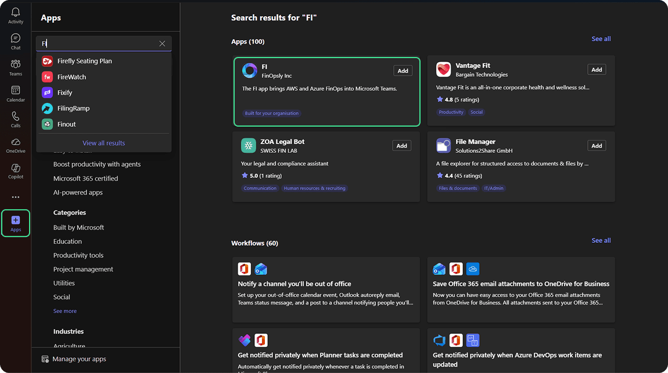Image resolution: width=668 pixels, height=373 pixels.
Task: Click Office icon on out-of-office workflow
Action: [x=245, y=269]
